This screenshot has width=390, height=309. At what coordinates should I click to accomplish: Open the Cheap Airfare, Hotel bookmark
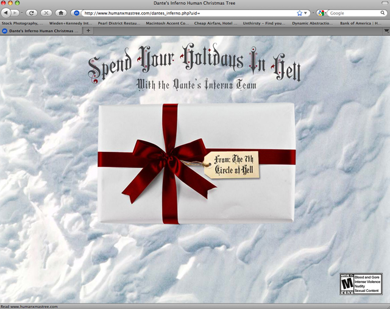coord(216,23)
